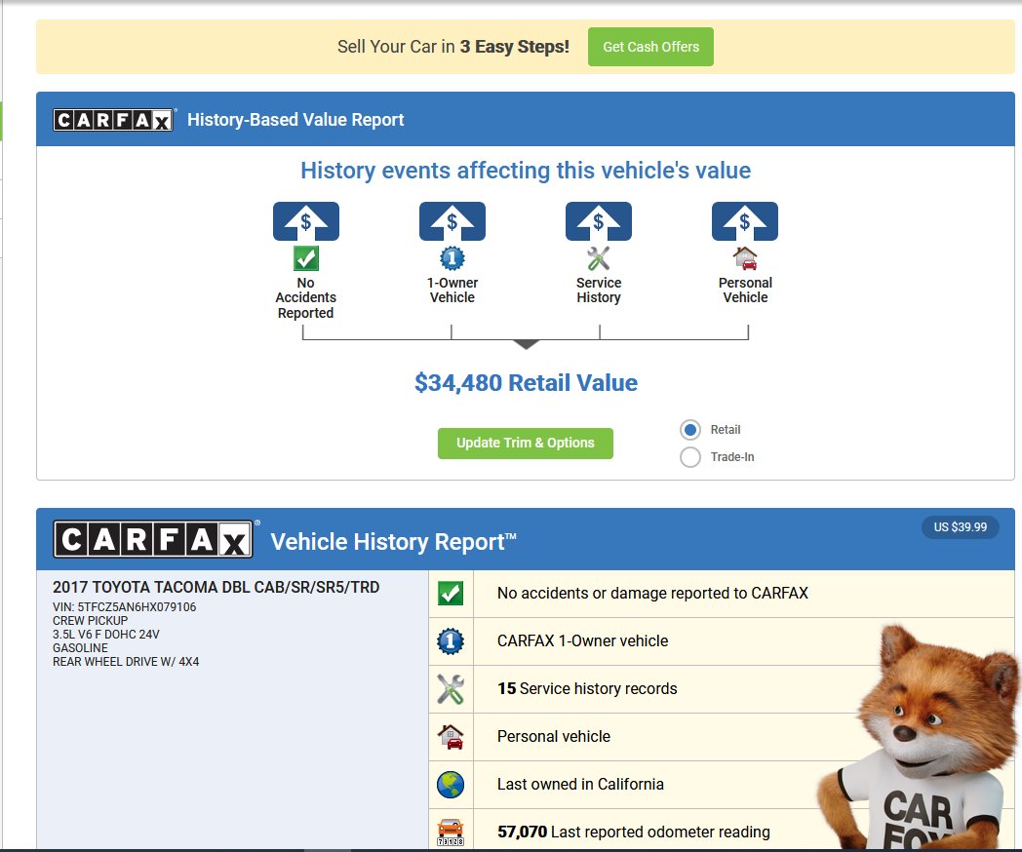Click the green checkmark above No Accidents Reported
Viewport: 1022px width, 852px height.
click(x=305, y=258)
